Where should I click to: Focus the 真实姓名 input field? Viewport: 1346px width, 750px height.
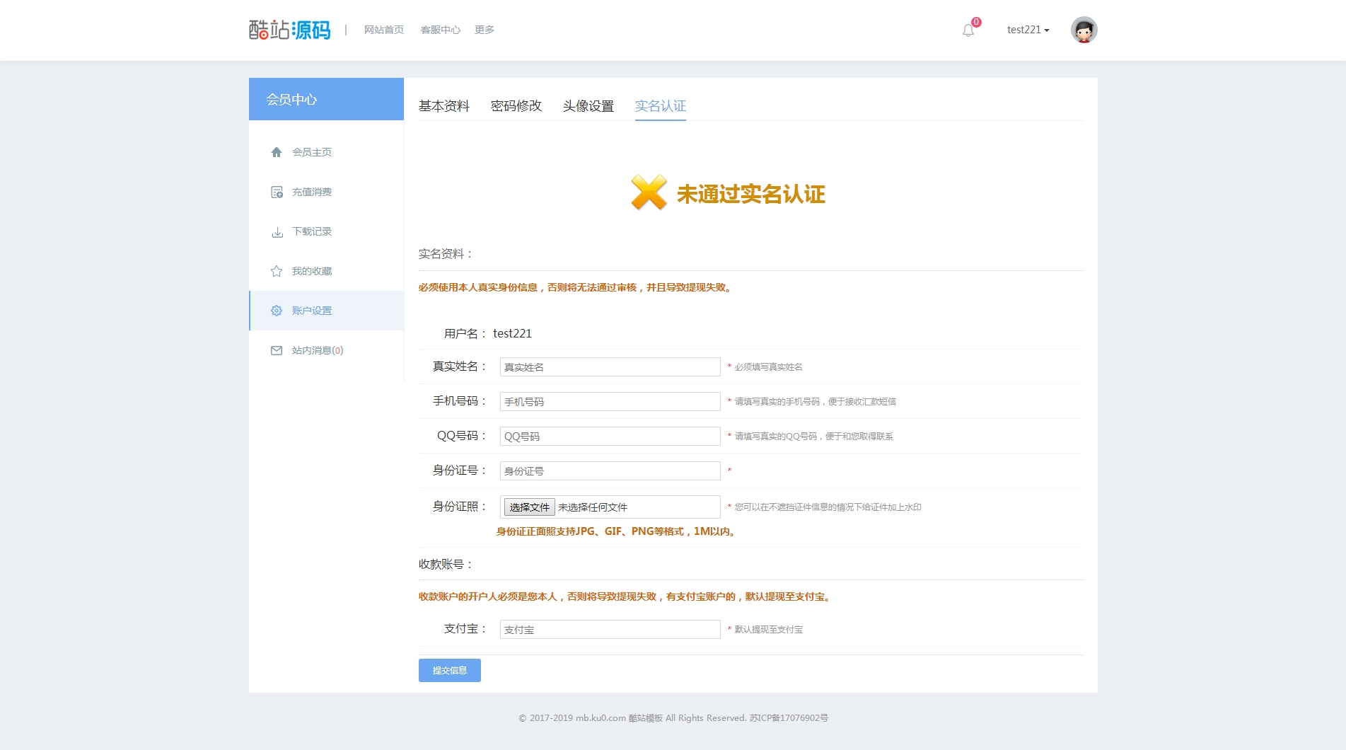610,367
